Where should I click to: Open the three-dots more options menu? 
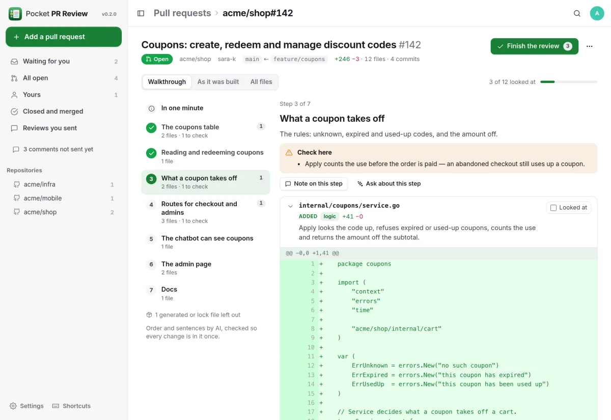pos(590,46)
